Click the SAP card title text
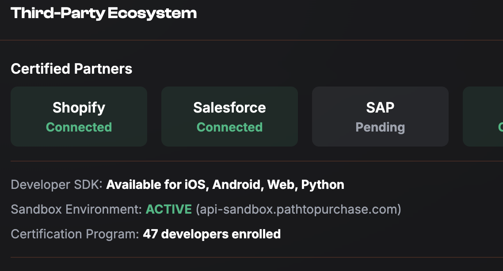 (380, 107)
